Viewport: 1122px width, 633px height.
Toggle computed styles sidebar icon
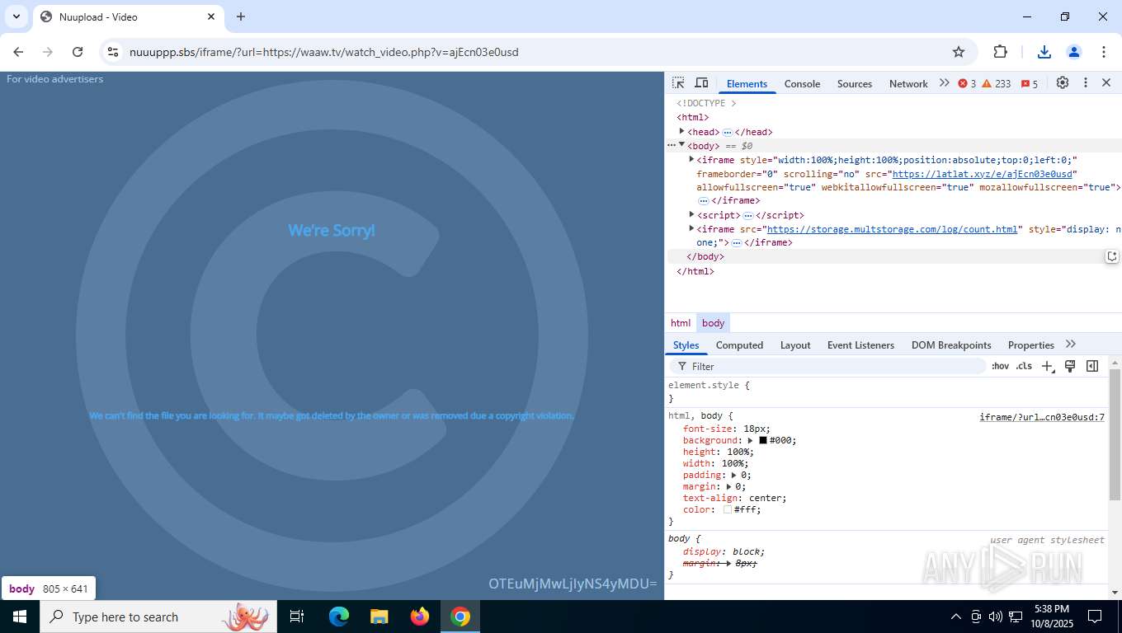[x=1092, y=366]
